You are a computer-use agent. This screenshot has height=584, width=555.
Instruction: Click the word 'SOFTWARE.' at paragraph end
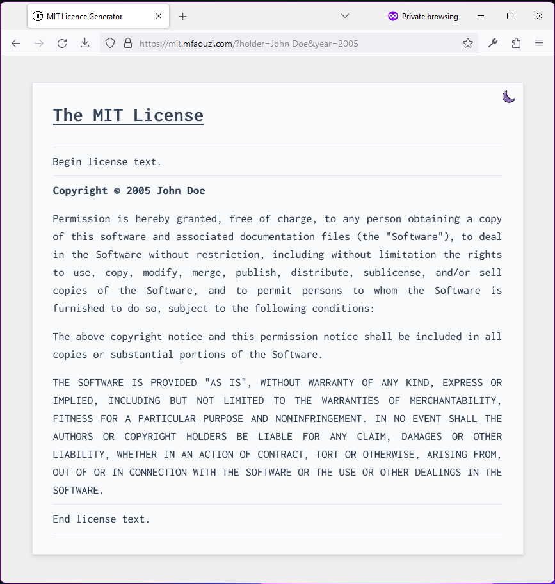pyautogui.click(x=78, y=491)
